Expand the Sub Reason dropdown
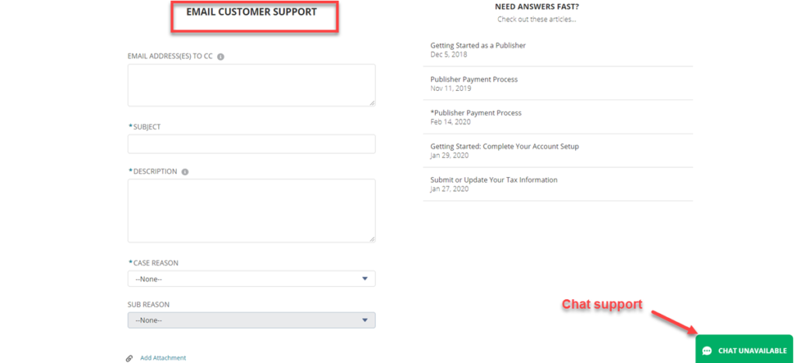This screenshot has width=797, height=363. (251, 320)
